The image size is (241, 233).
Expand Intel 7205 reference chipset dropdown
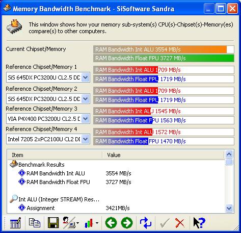click(x=86, y=139)
